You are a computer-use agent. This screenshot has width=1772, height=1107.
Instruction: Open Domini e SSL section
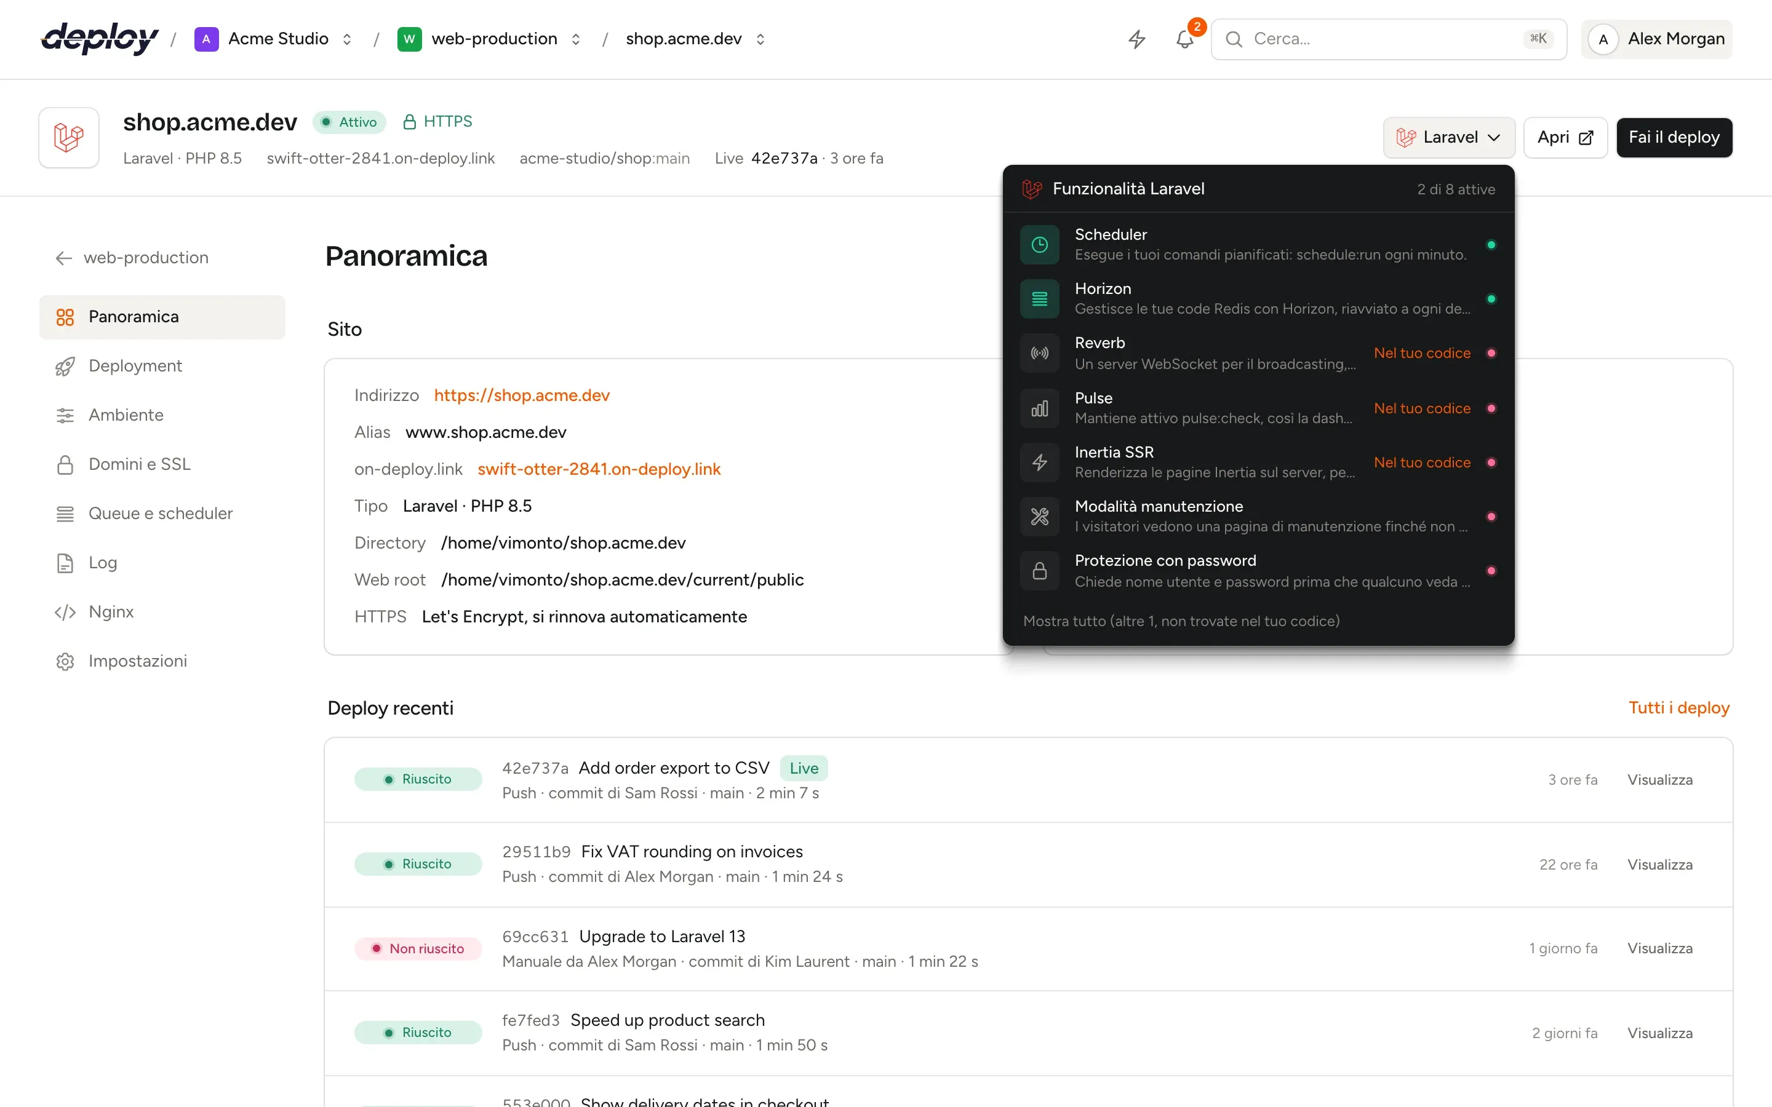162,464
